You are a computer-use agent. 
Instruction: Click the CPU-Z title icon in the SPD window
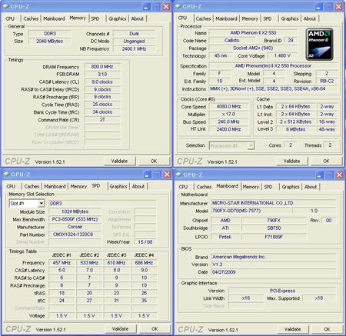(6, 175)
